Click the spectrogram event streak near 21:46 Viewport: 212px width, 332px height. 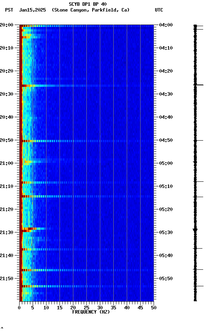[86, 270]
